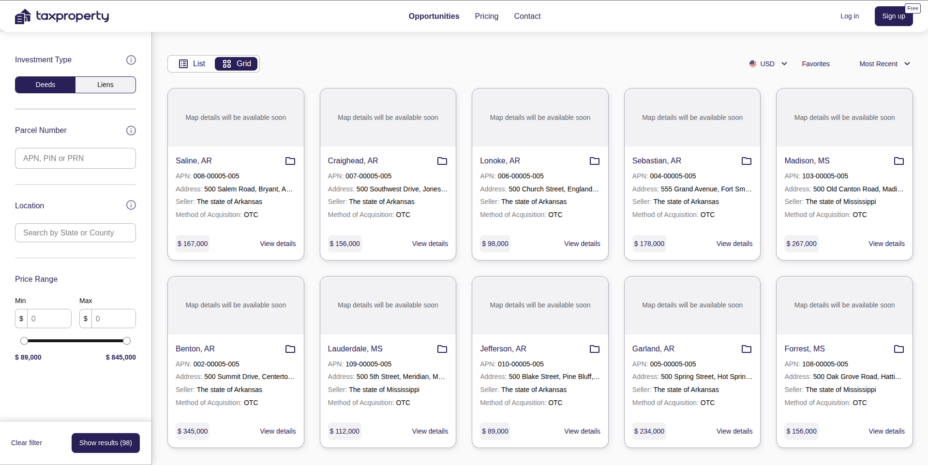Navigate to the Pricing page
Image resolution: width=928 pixels, height=465 pixels.
pyautogui.click(x=486, y=16)
